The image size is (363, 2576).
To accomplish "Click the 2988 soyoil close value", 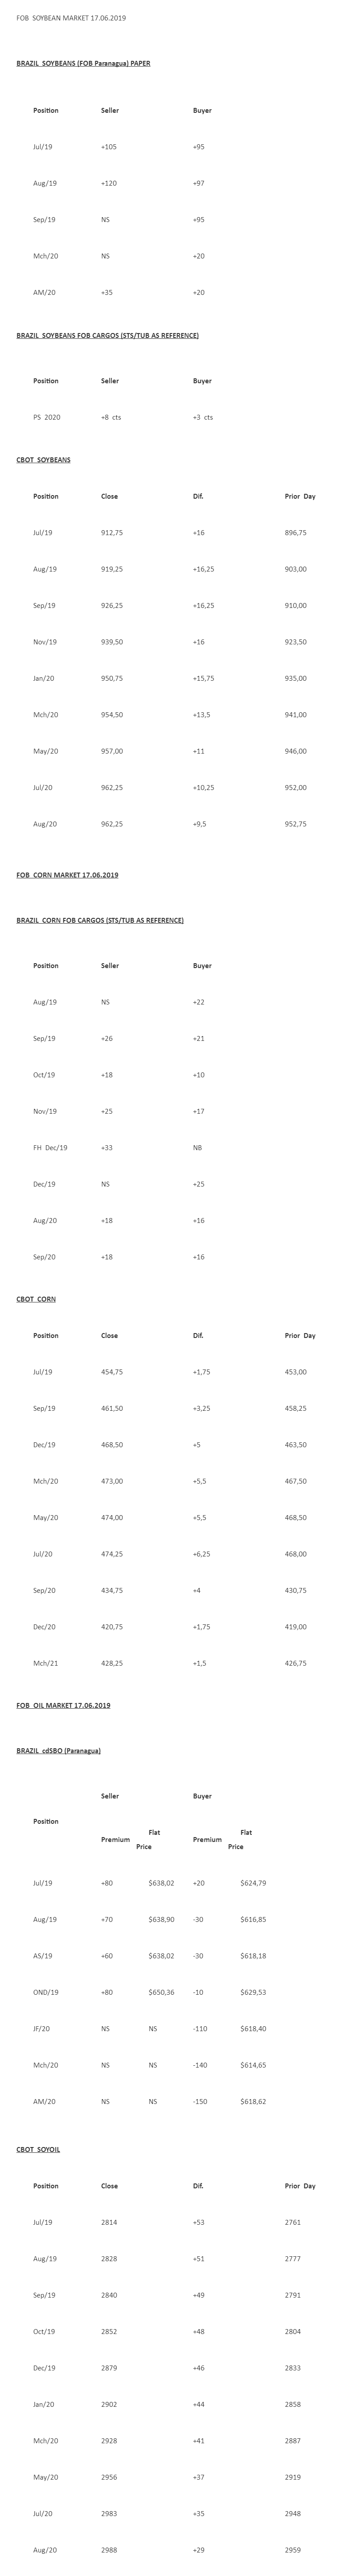I will (109, 2550).
